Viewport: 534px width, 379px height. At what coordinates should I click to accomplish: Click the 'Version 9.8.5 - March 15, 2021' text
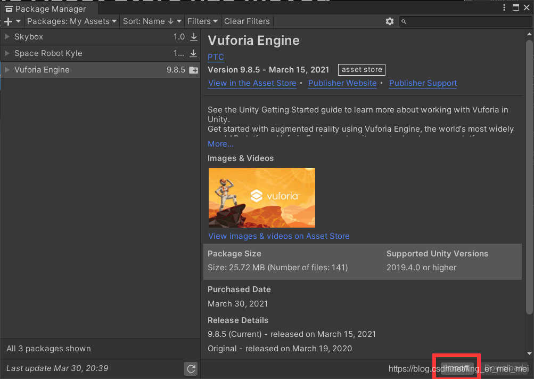pos(268,70)
